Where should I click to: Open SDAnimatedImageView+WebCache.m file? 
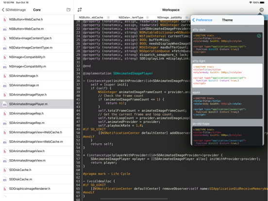pyautogui.click(x=37, y=141)
